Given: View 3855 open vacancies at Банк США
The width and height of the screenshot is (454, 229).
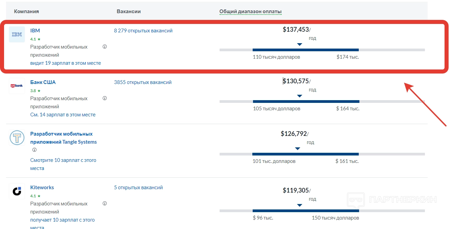Looking at the screenshot, I should (143, 82).
